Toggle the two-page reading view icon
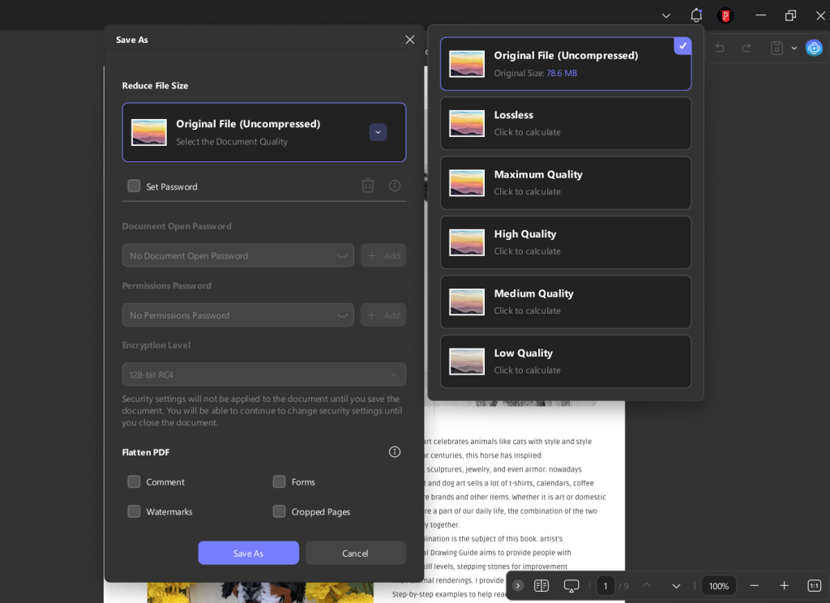The height and width of the screenshot is (603, 830). tap(541, 585)
